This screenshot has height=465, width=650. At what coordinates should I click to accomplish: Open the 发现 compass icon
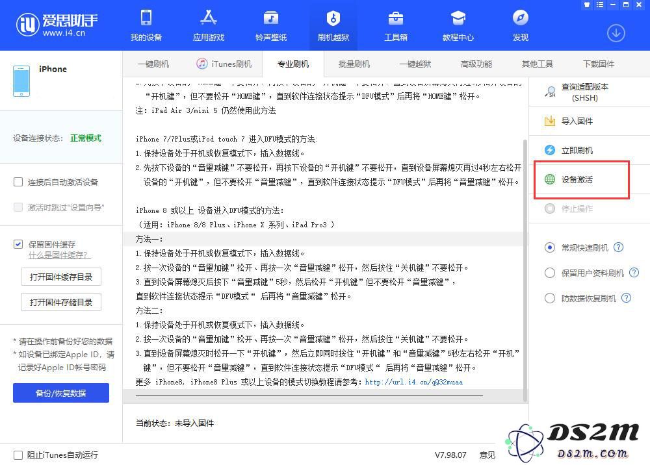521,18
